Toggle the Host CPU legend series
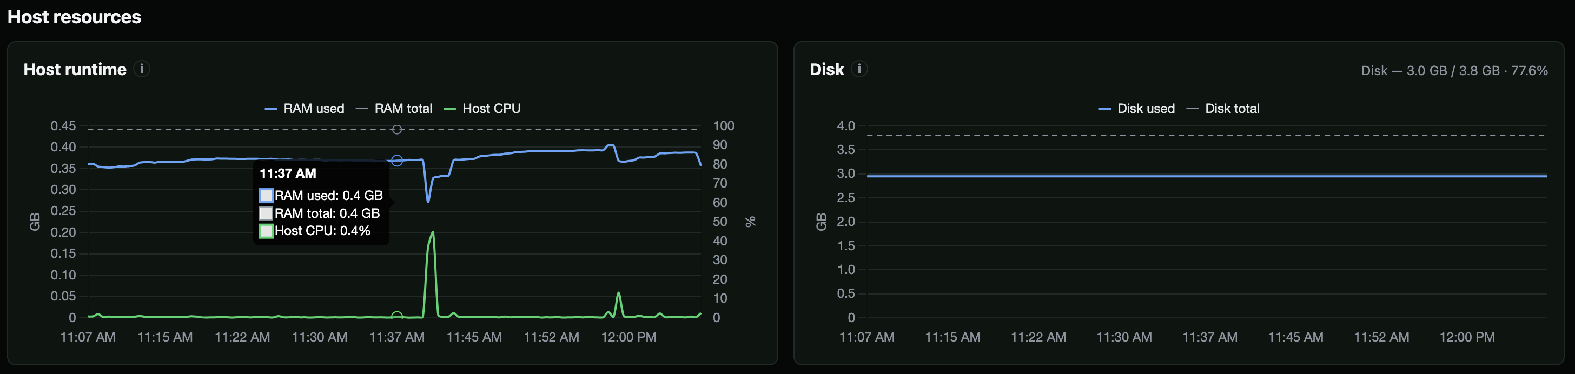This screenshot has width=1575, height=374. [x=482, y=109]
